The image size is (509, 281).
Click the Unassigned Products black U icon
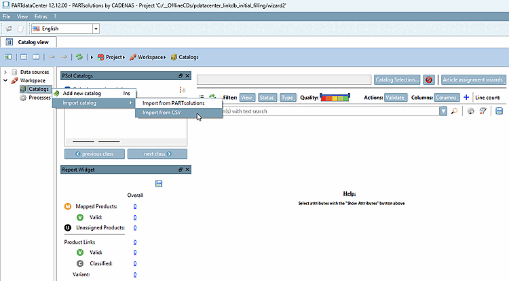(67, 228)
